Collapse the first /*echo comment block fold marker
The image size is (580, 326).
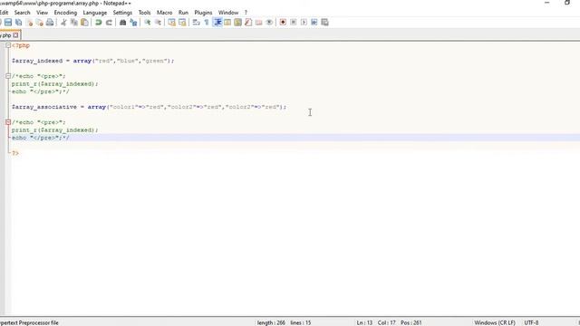[x=8, y=76]
